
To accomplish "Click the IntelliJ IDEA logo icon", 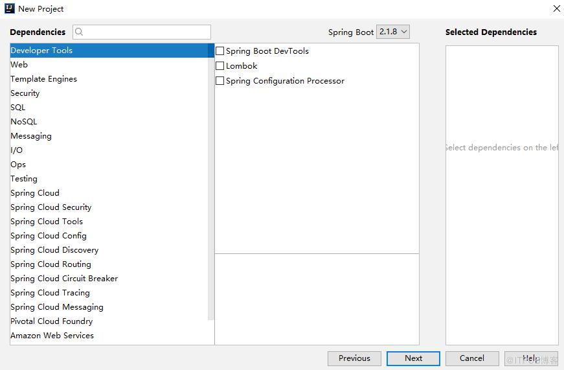I will (9, 8).
